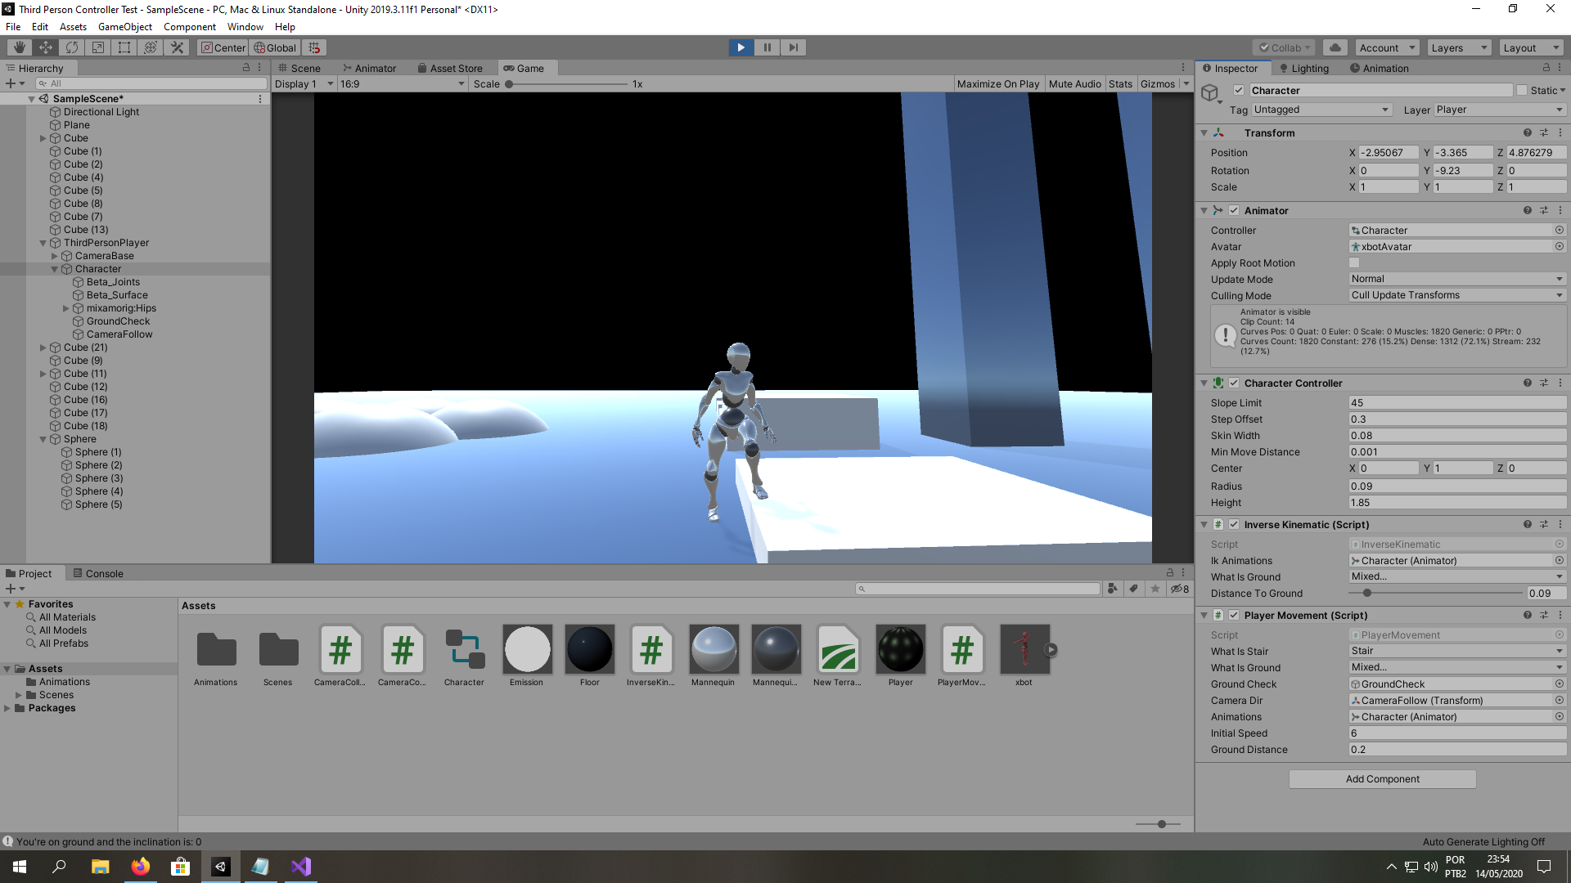Viewport: 1571px width, 883px height.
Task: Disable Character Controller component checkbox
Action: pyautogui.click(x=1234, y=383)
